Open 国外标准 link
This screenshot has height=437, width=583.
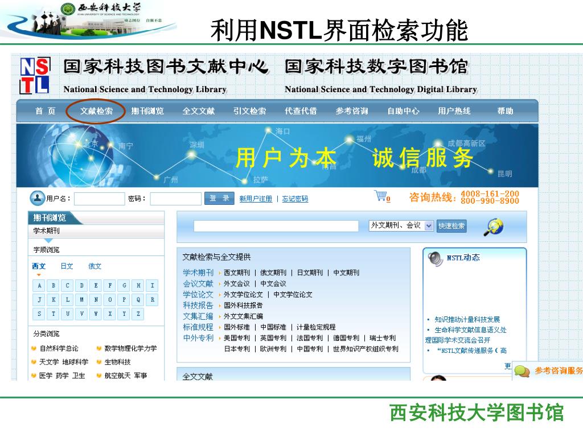coord(237,327)
